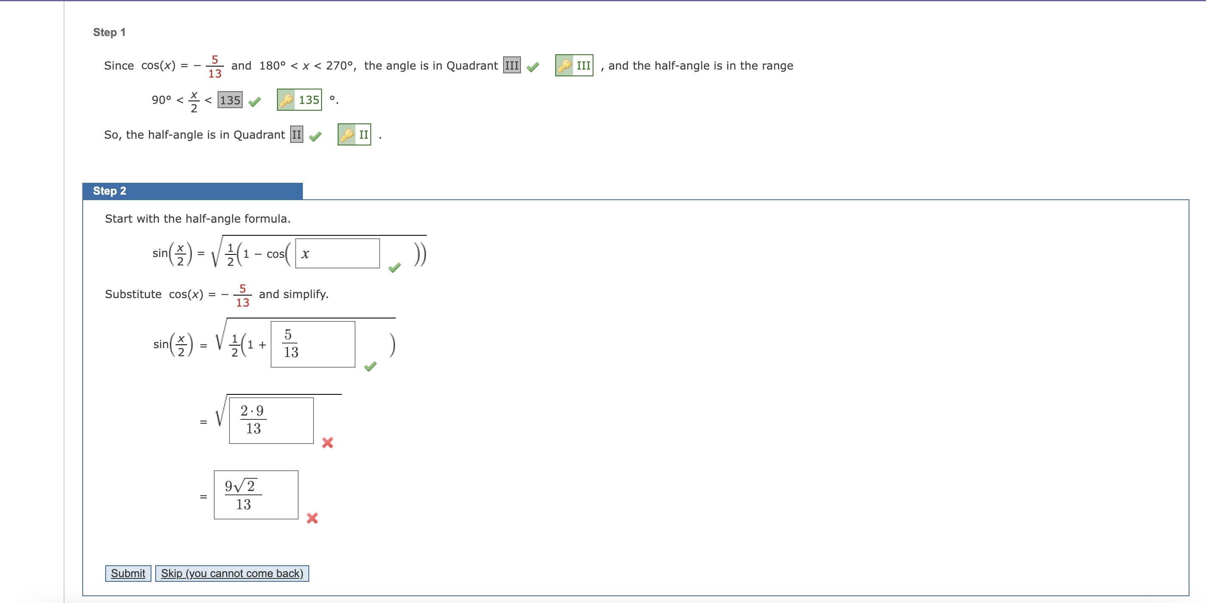Click the 5/13 fraction input box

point(313,344)
